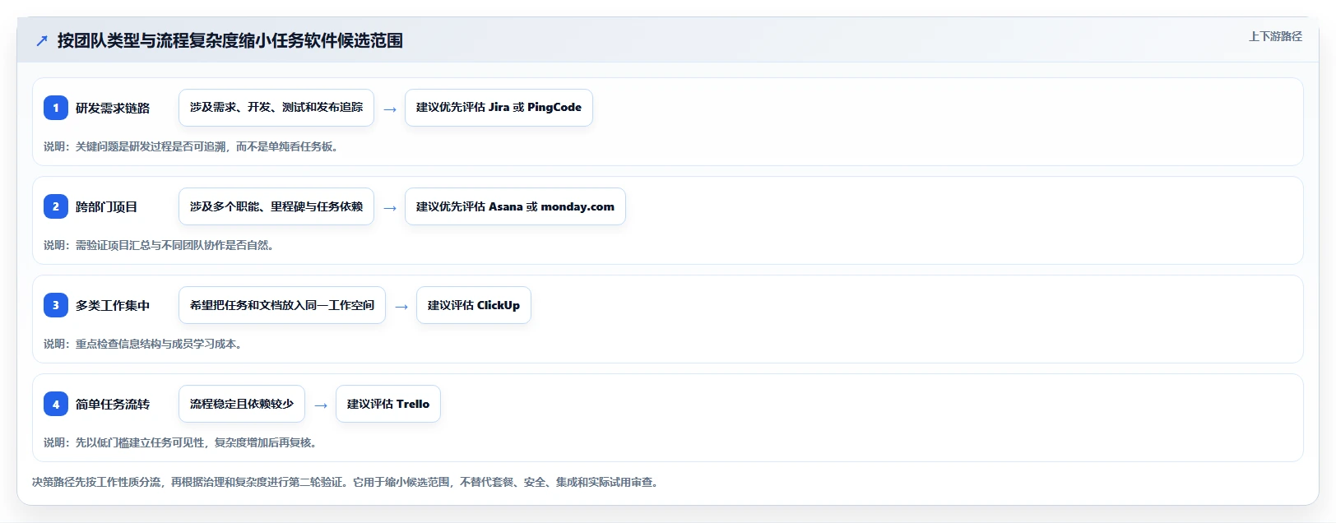Click the 希望把任务和文档放入同一工作空间 box

pos(282,305)
